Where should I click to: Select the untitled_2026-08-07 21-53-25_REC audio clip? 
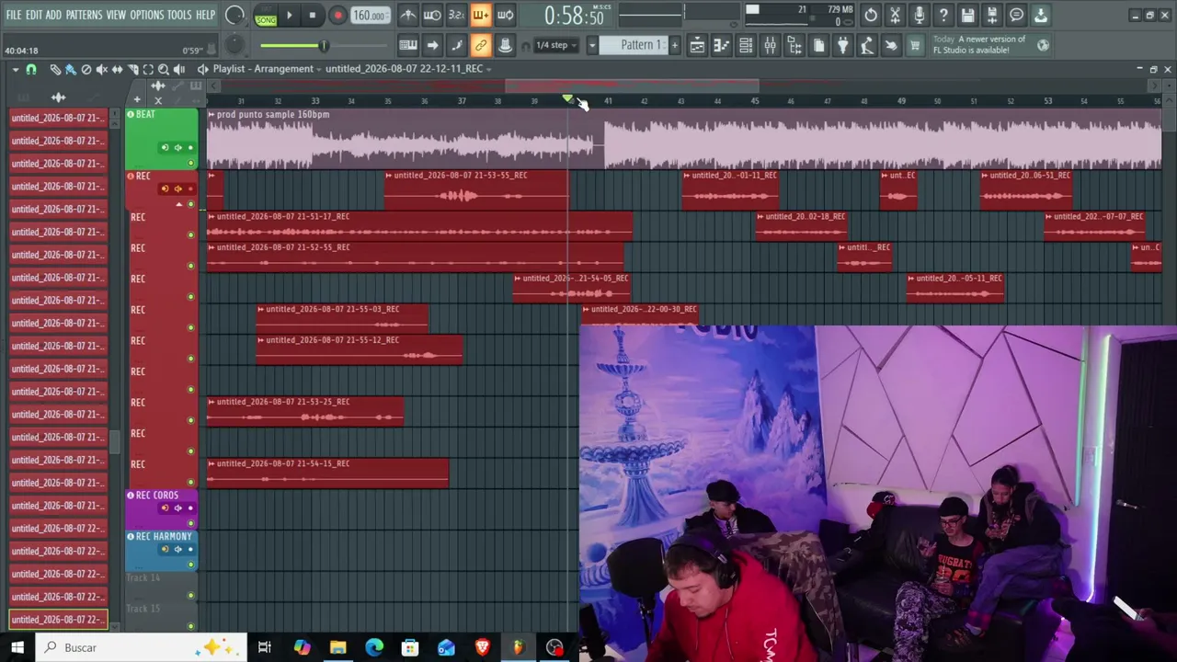tap(305, 411)
